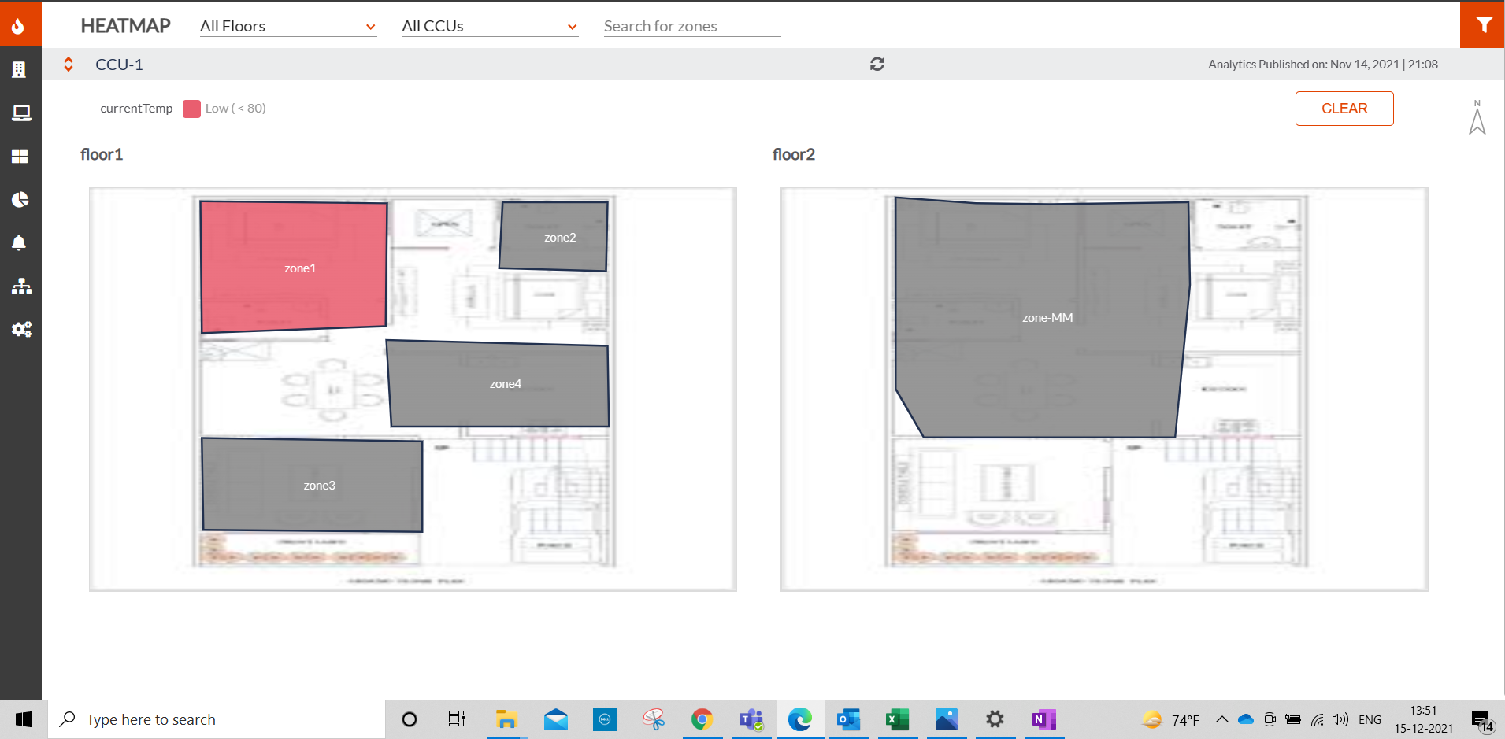Click the Search for zones field
Image resolution: width=1505 pixels, height=739 pixels.
tap(692, 26)
